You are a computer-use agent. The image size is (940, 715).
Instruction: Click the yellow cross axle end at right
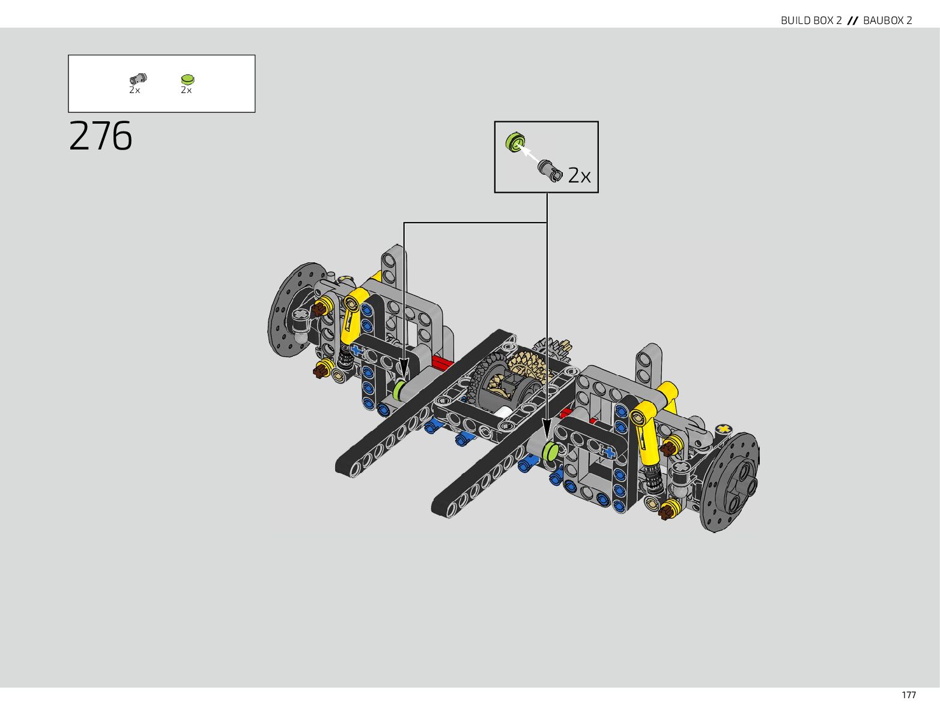coord(724,429)
